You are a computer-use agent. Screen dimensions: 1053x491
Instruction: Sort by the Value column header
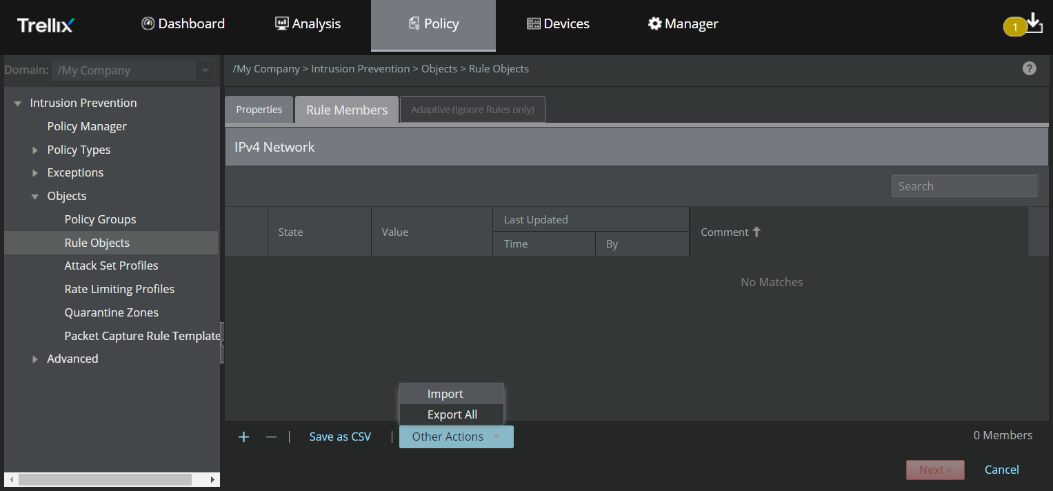coord(432,232)
